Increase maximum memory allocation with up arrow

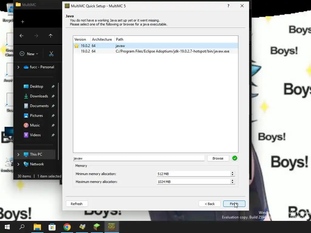[x=232, y=180]
